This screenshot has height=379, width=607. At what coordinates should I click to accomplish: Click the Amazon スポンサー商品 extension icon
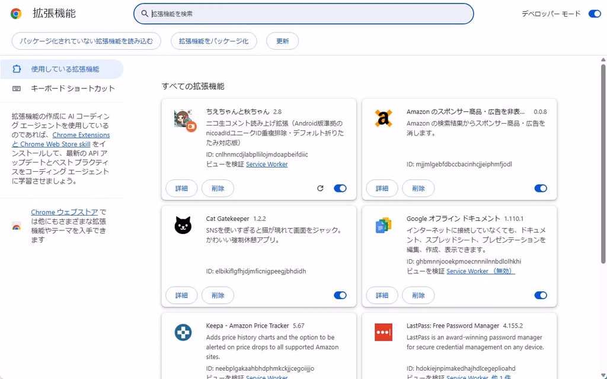(x=384, y=118)
